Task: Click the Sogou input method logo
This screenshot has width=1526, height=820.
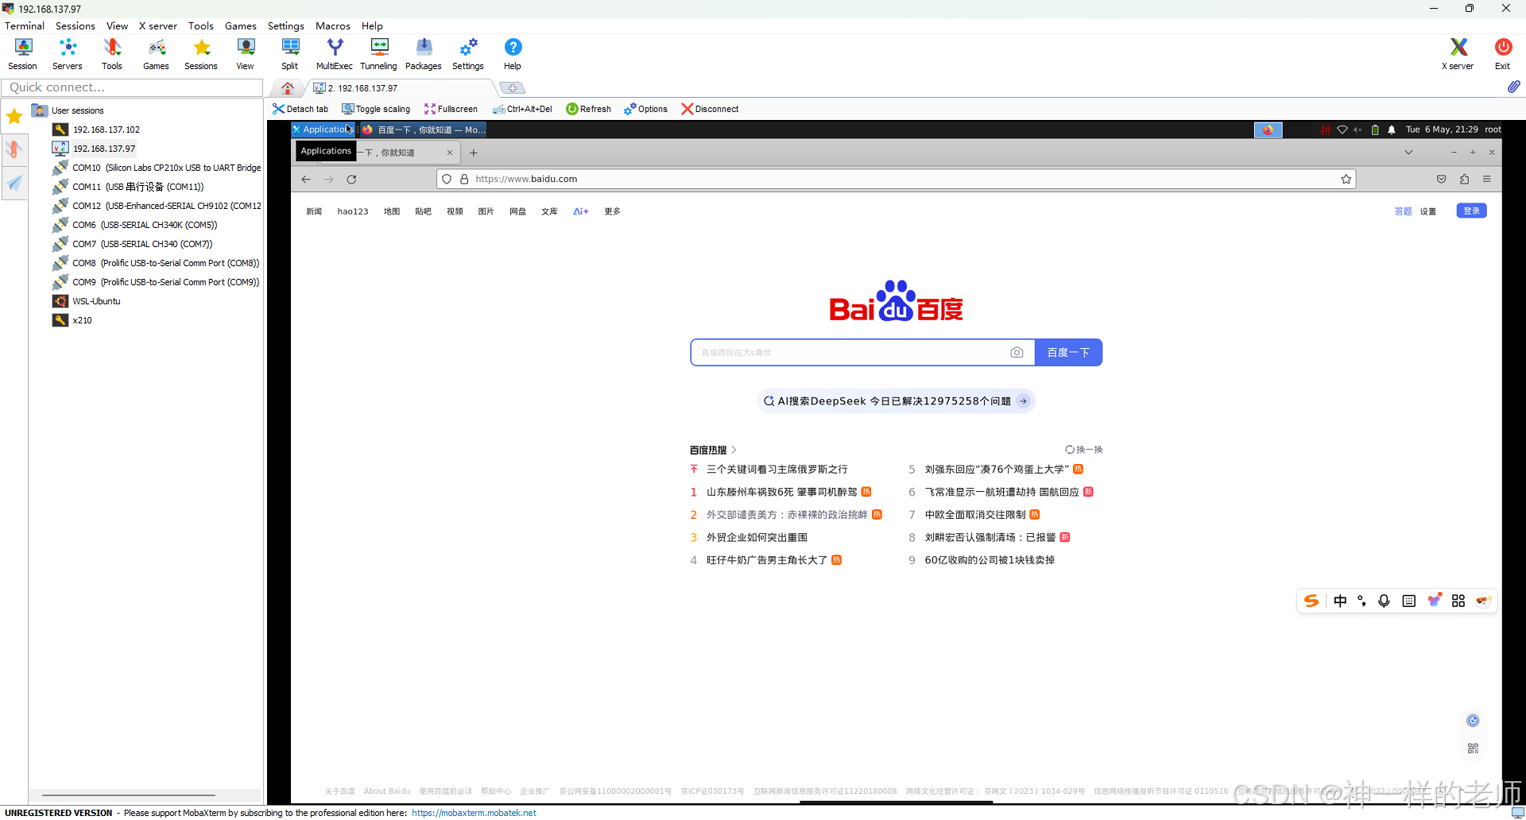Action: click(x=1311, y=601)
